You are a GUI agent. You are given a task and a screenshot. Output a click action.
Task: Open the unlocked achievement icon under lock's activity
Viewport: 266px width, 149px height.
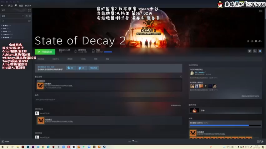[41, 121]
